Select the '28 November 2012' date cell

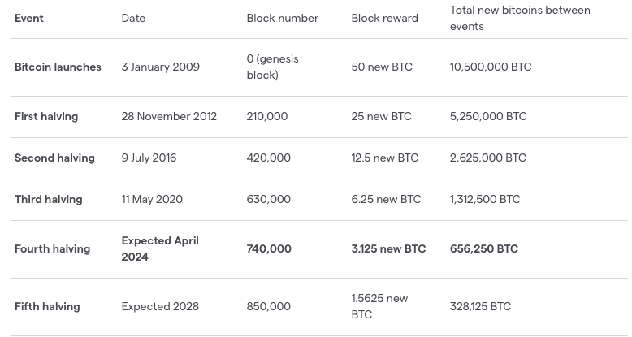point(169,116)
